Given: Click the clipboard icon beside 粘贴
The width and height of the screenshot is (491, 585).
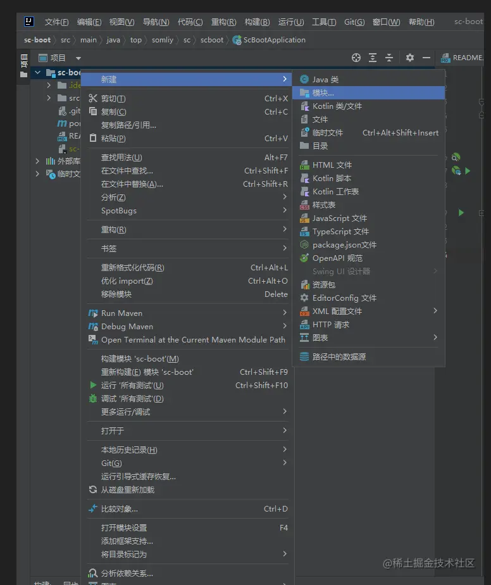Looking at the screenshot, I should [93, 138].
